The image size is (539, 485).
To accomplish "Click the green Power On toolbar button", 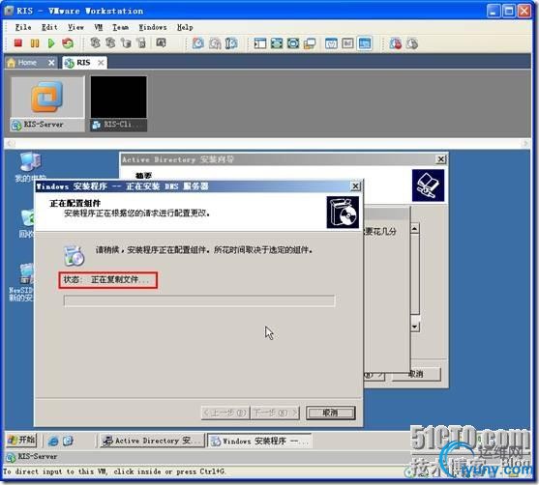I will point(51,43).
